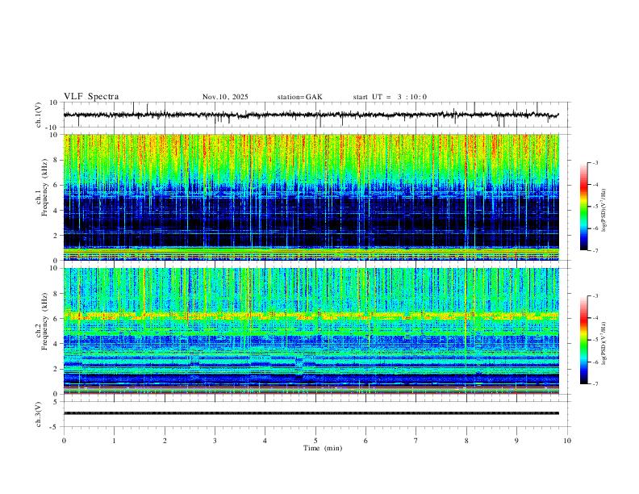Image resolution: width=639 pixels, height=494 pixels.
Task: Click the "9" tick on the time axis
Action: (516, 441)
